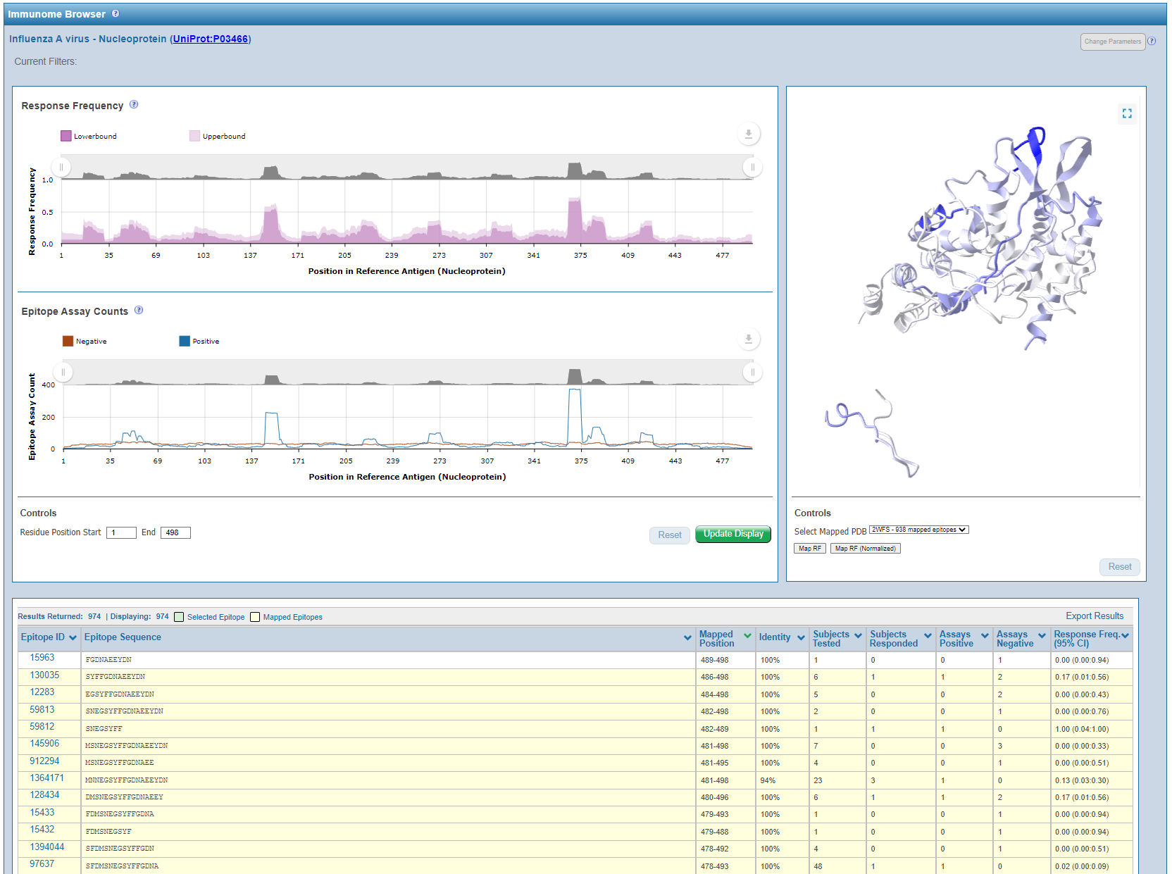Toggle Negative legend swatch
1172x874 pixels.
coord(68,341)
